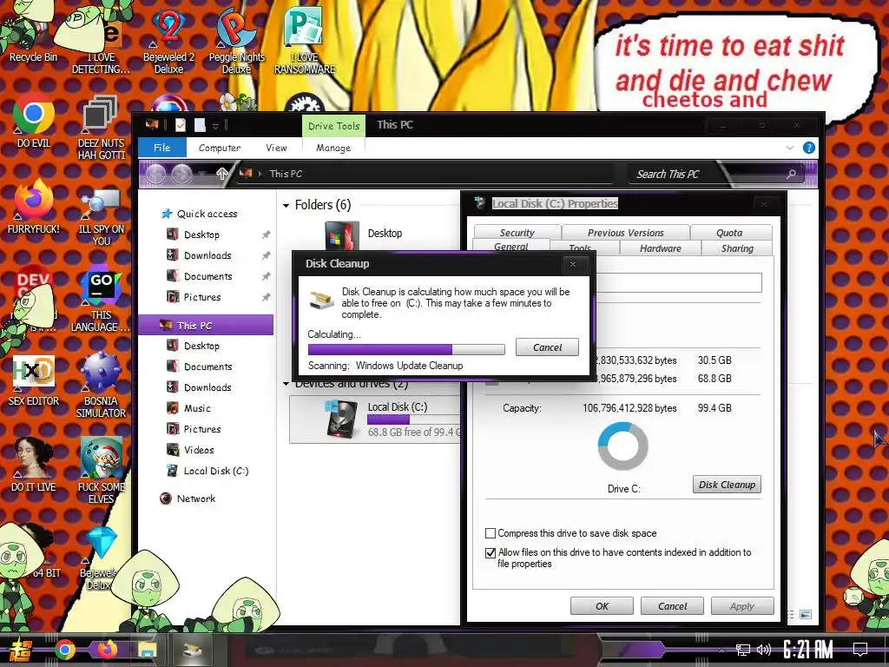The image size is (889, 667).
Task: Click the Start button on taskbar
Action: point(21,650)
